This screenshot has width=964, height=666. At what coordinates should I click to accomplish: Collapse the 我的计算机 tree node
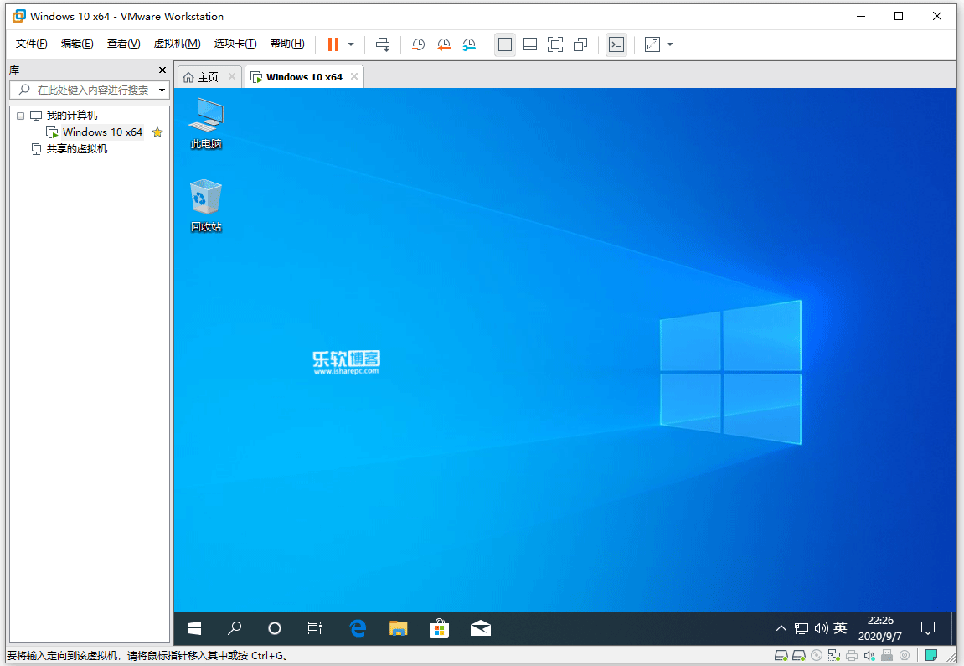pyautogui.click(x=20, y=116)
